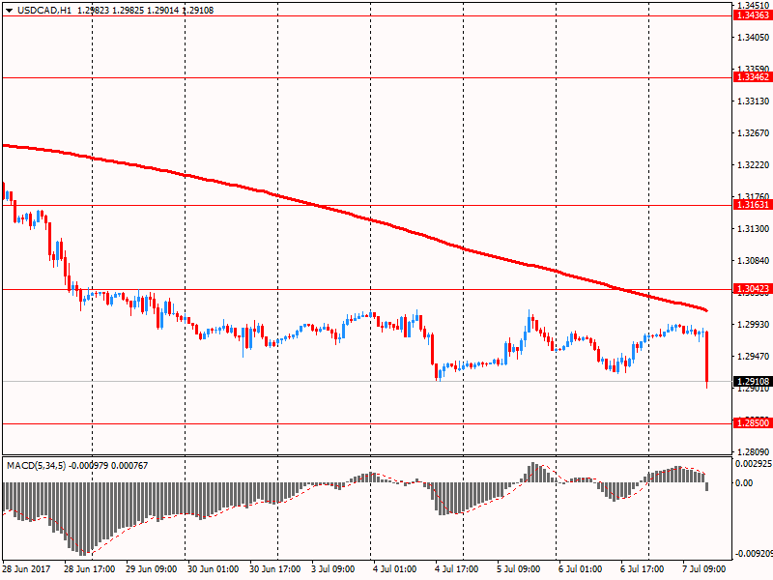Screen dimensions: 773x580
Task: Click the MACD(5,34,5) indicator label
Action: coord(36,466)
